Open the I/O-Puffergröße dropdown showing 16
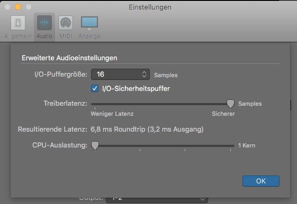The image size is (297, 204). coord(120,75)
